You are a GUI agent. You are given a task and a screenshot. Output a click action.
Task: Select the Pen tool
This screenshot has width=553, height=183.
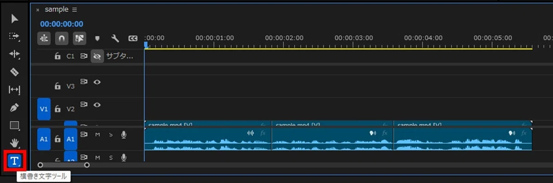click(15, 107)
